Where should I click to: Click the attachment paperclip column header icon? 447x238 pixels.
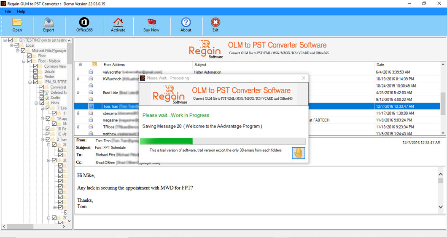[x=81, y=65]
